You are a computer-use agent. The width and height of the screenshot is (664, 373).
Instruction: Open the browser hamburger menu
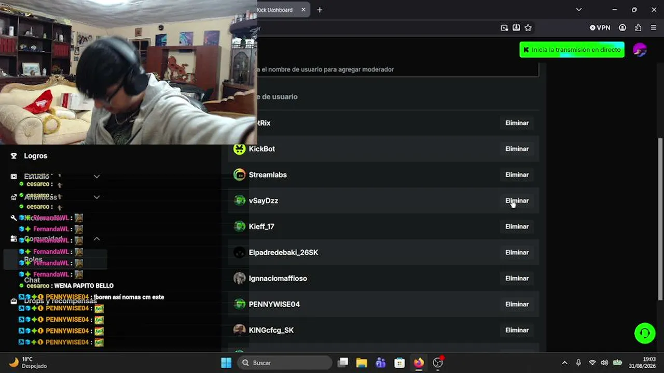pos(653,28)
